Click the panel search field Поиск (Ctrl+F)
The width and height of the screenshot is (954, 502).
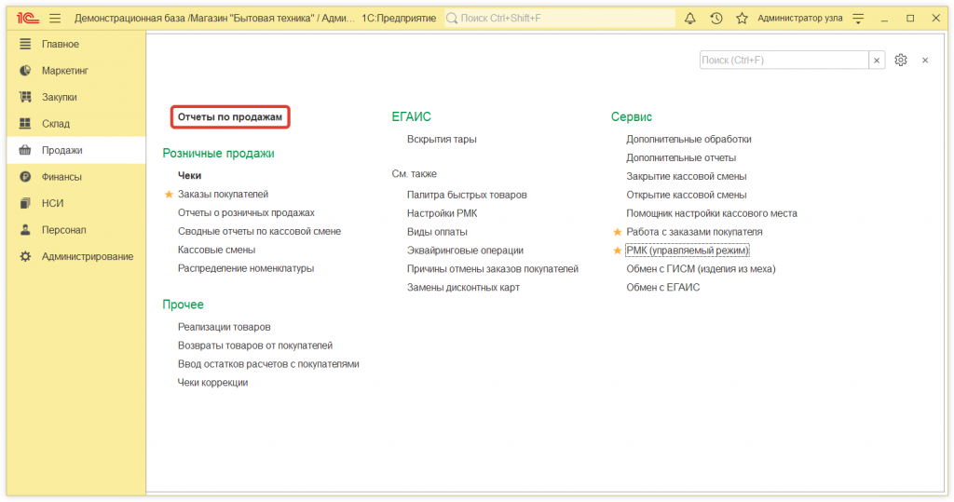[x=783, y=61]
